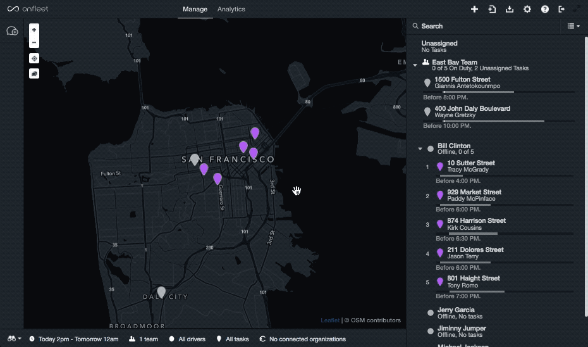Screen dimensions: 588x347
Task: Open the help question mark icon
Action: (545, 9)
